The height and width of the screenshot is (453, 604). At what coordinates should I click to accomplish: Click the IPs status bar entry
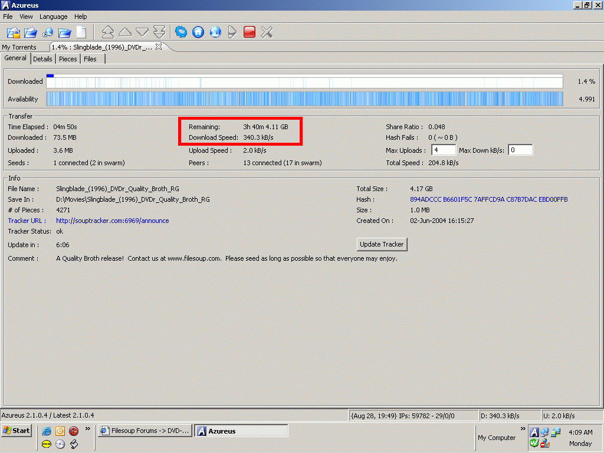(413, 416)
